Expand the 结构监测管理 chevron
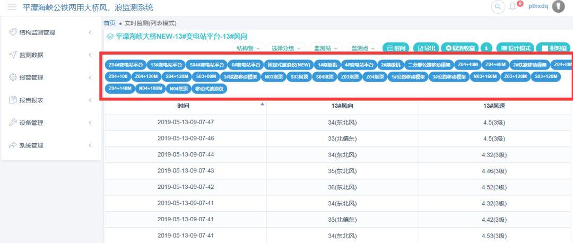The width and height of the screenshot is (573, 243). pos(90,32)
